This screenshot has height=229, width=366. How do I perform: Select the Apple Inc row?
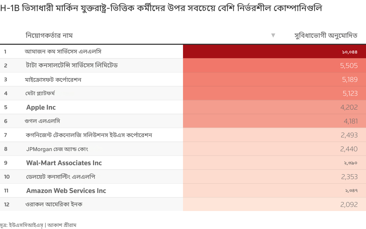[41, 107]
